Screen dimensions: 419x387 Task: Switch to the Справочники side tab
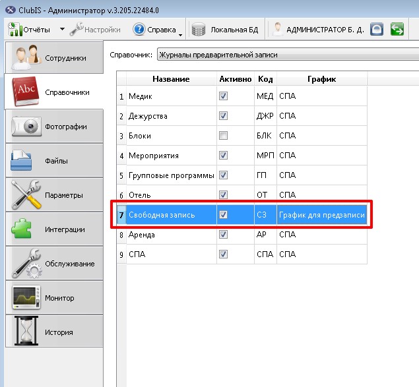(x=54, y=92)
